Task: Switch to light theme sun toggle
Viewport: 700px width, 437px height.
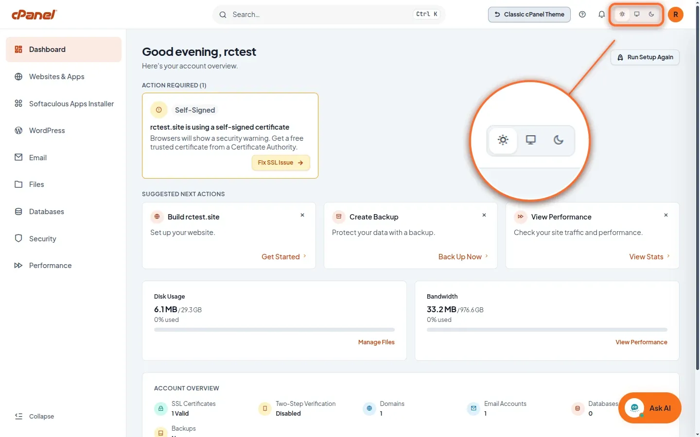Action: pos(622,15)
